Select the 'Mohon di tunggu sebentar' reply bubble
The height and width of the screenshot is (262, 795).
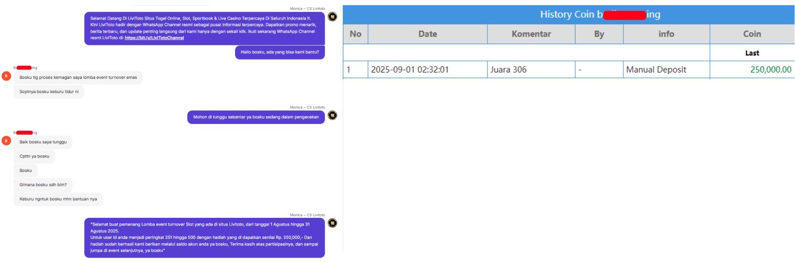pos(256,117)
